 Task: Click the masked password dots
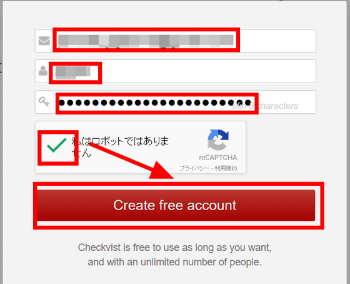[x=156, y=103]
